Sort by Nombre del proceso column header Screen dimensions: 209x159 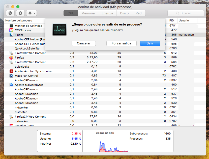click(x=19, y=20)
